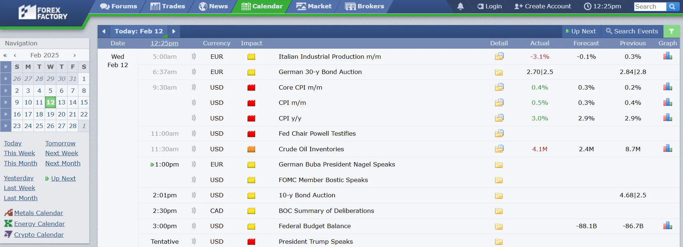Open the calendar filter funnel icon
683x247 pixels.
pyautogui.click(x=671, y=31)
